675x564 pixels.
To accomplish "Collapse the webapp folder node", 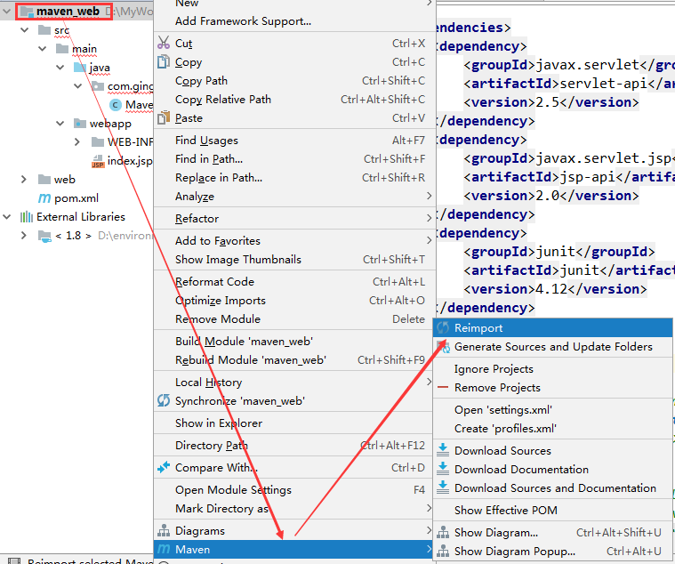I will click(60, 124).
